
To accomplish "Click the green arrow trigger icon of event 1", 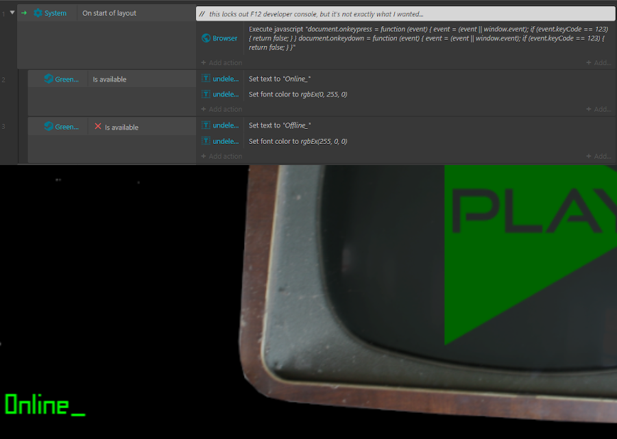I will point(24,13).
